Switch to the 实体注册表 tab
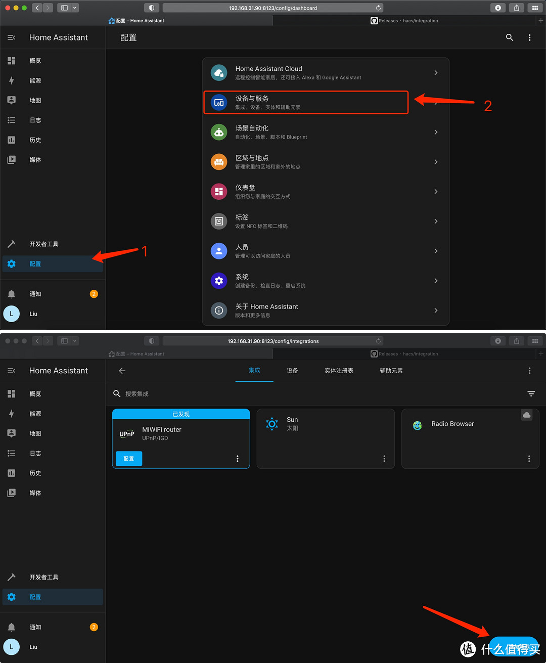 [338, 371]
